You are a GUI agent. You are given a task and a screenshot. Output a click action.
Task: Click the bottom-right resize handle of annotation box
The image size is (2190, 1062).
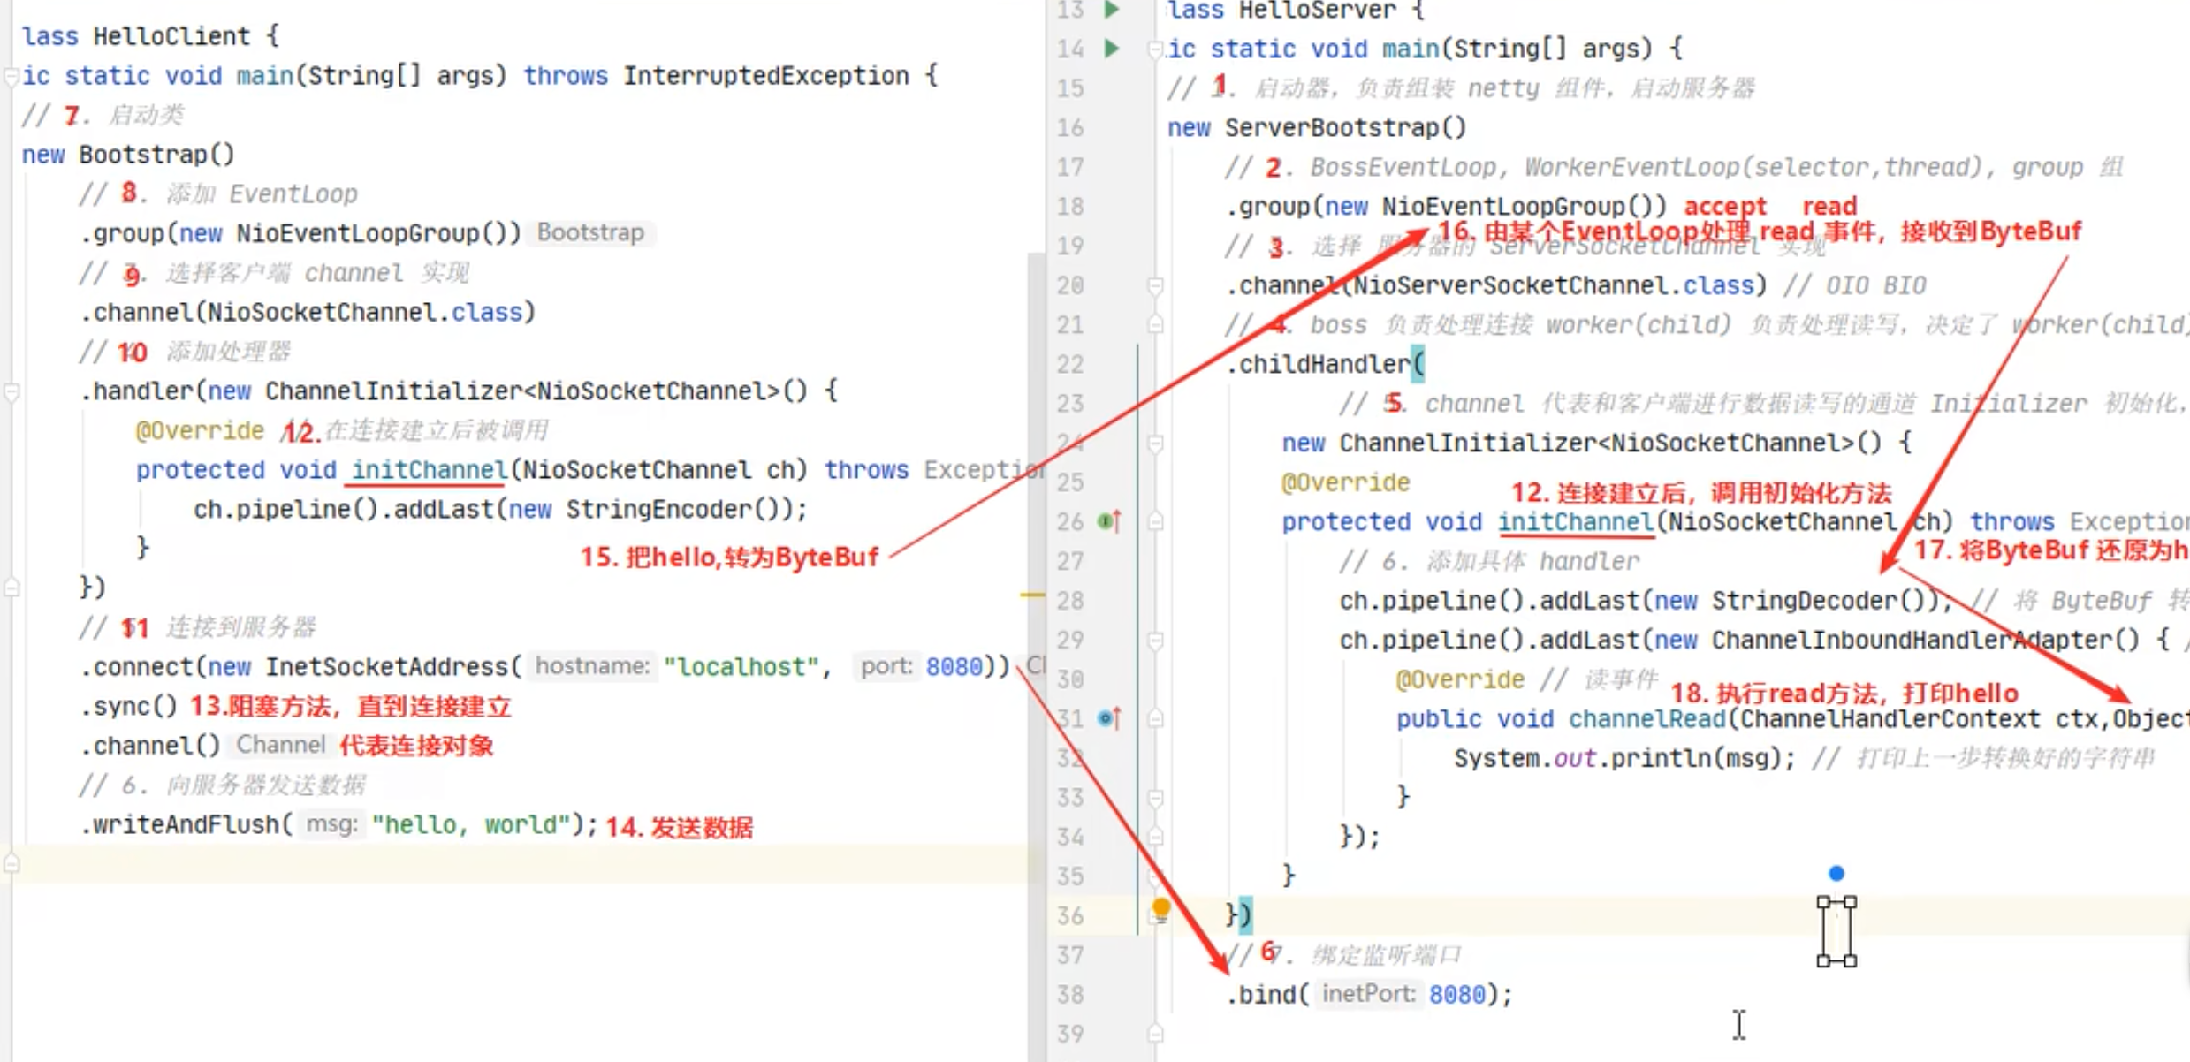[x=1852, y=960]
